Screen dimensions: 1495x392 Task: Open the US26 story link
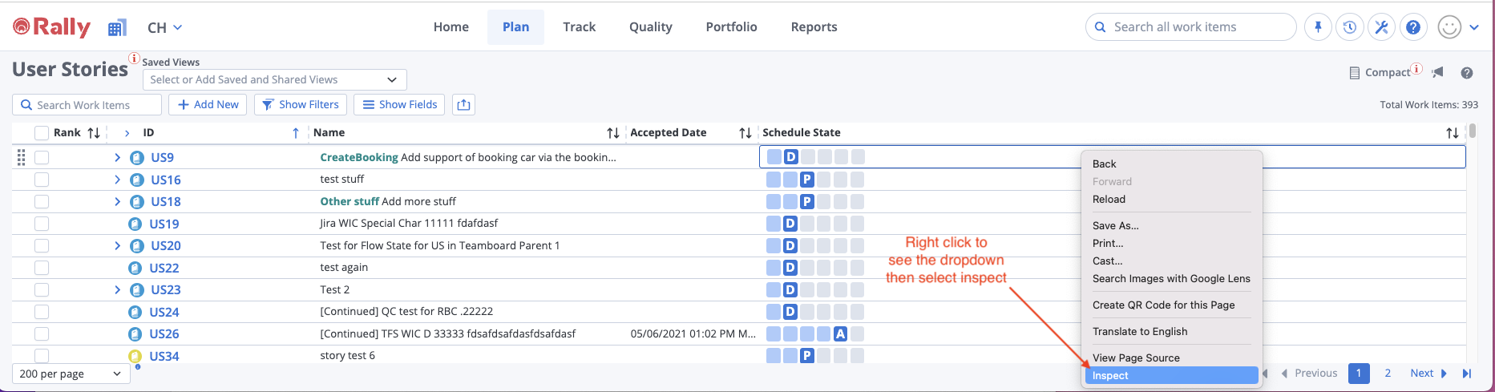pyautogui.click(x=164, y=333)
